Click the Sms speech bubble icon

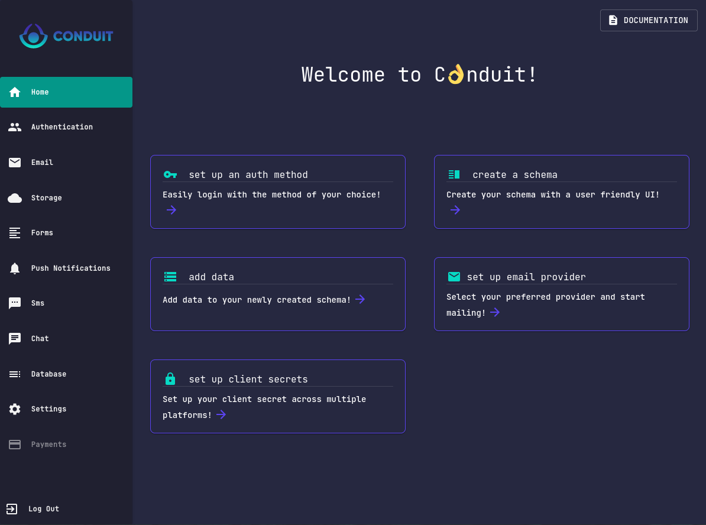pos(15,303)
